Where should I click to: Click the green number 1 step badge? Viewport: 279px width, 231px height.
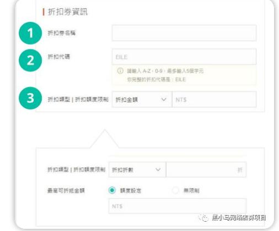click(30, 33)
